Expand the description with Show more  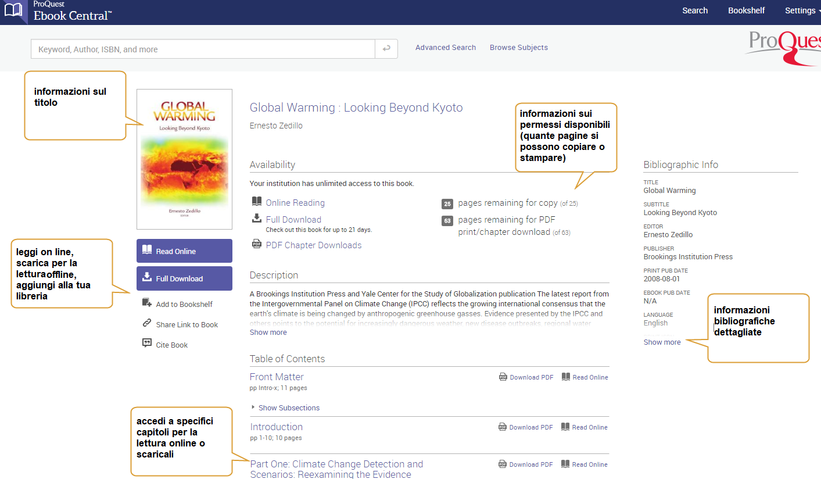coord(268,333)
